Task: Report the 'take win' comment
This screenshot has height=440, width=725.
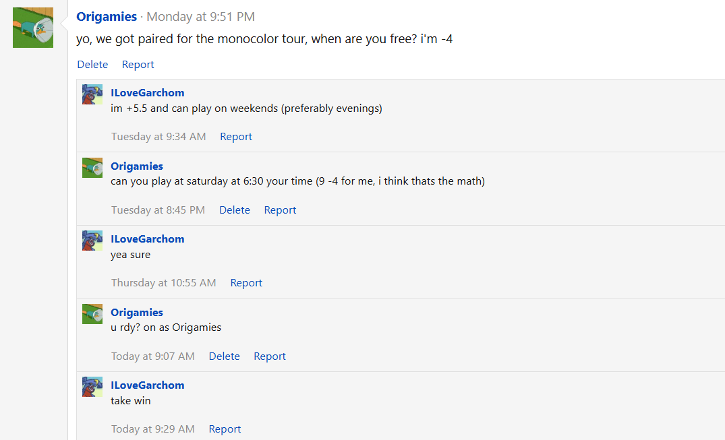Action: click(225, 429)
